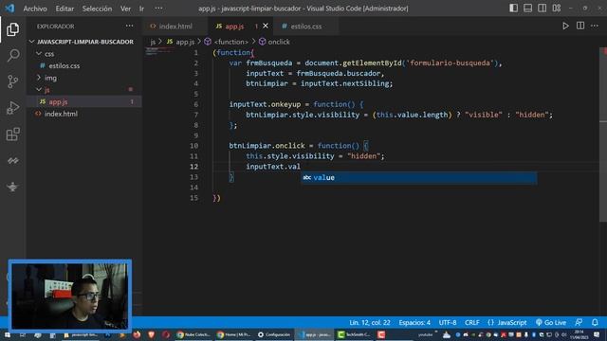Open Configuración window in taskbar
The image size is (607, 341).
coord(274,334)
